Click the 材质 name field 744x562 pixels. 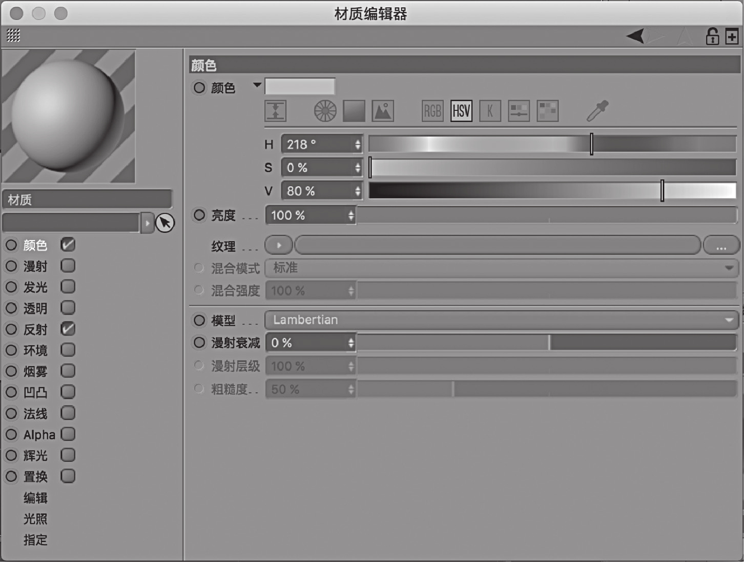point(87,199)
